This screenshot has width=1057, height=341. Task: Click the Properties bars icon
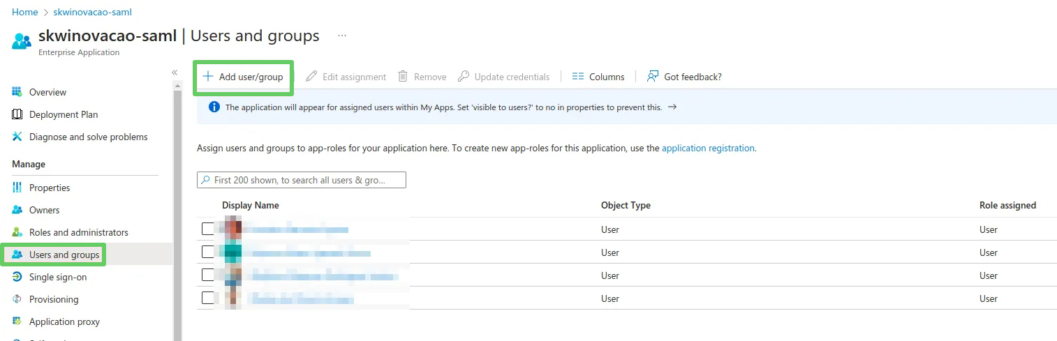(17, 188)
